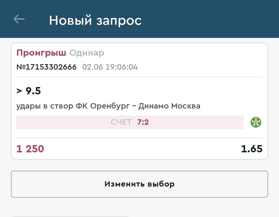Click the odds value 1.65
279x217 pixels.
pyautogui.click(x=252, y=149)
